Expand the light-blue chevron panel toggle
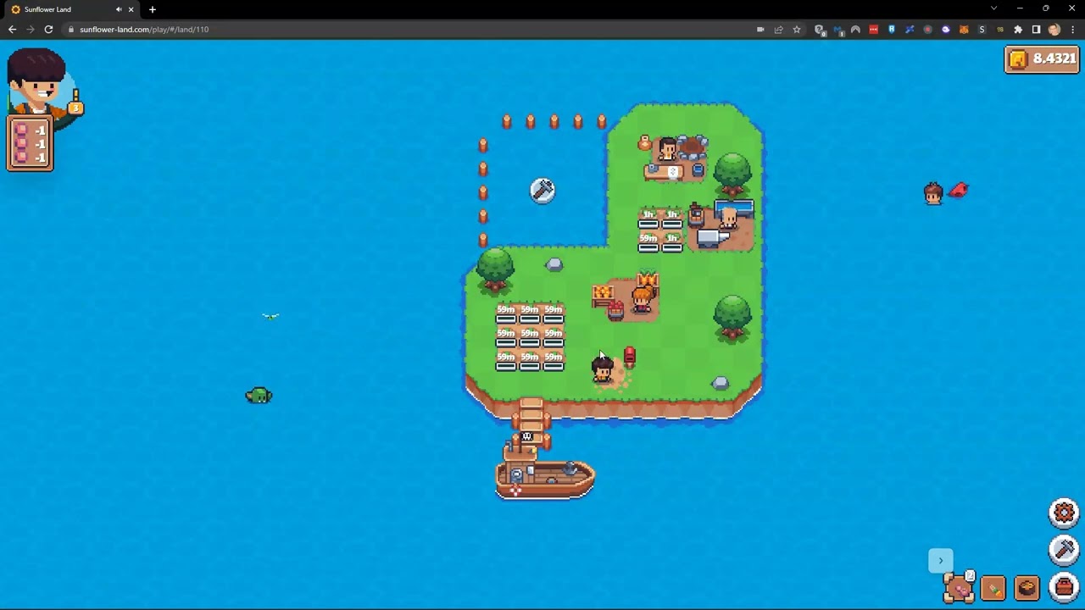The width and height of the screenshot is (1085, 610). (x=940, y=560)
